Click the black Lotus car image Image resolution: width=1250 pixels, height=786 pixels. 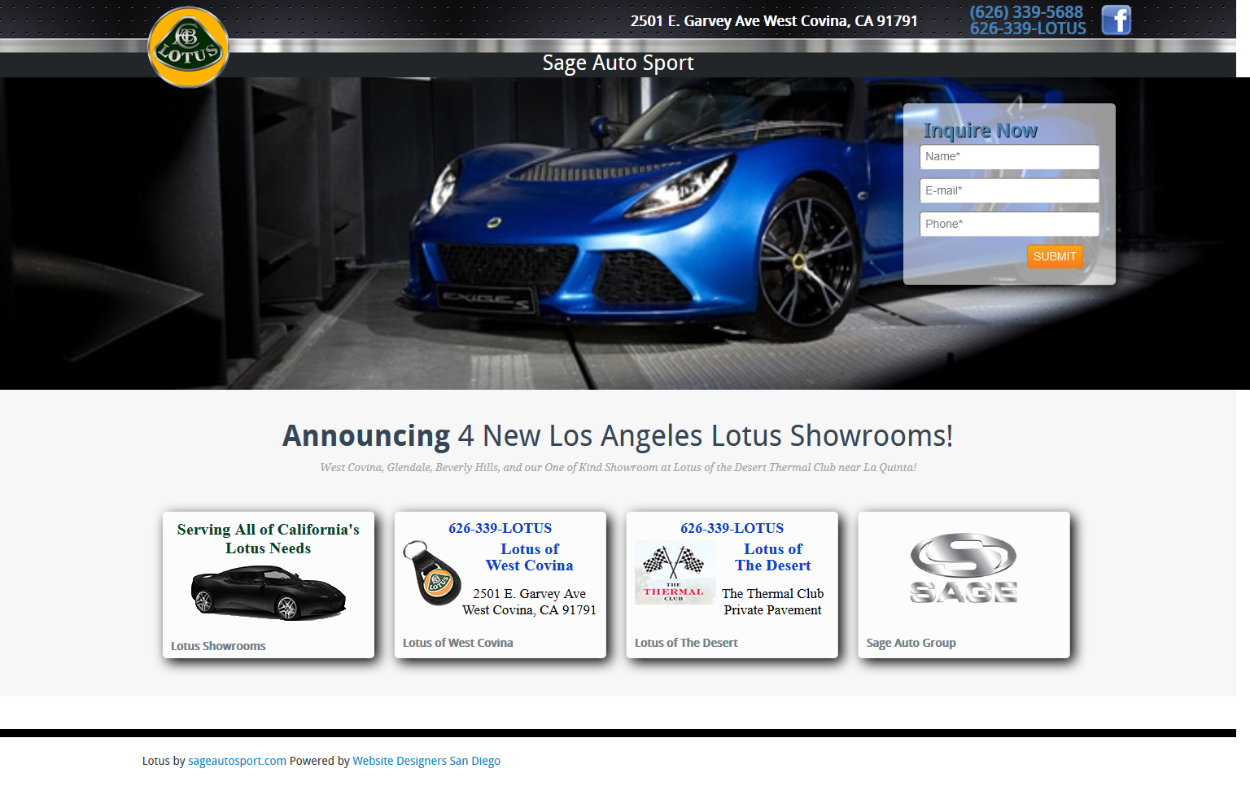coord(268,593)
